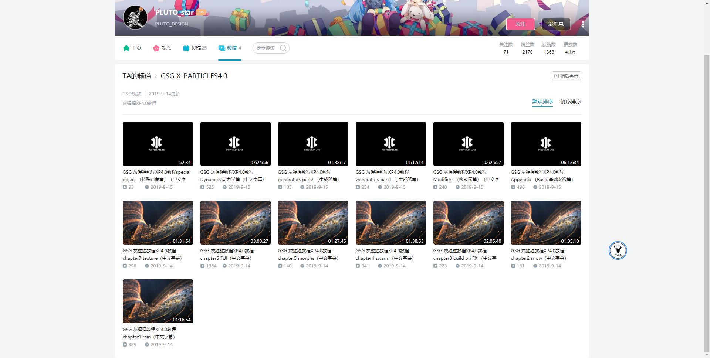The width and height of the screenshot is (710, 358).
Task: Open the chapter6 FUI video thumbnail
Action: (235, 222)
